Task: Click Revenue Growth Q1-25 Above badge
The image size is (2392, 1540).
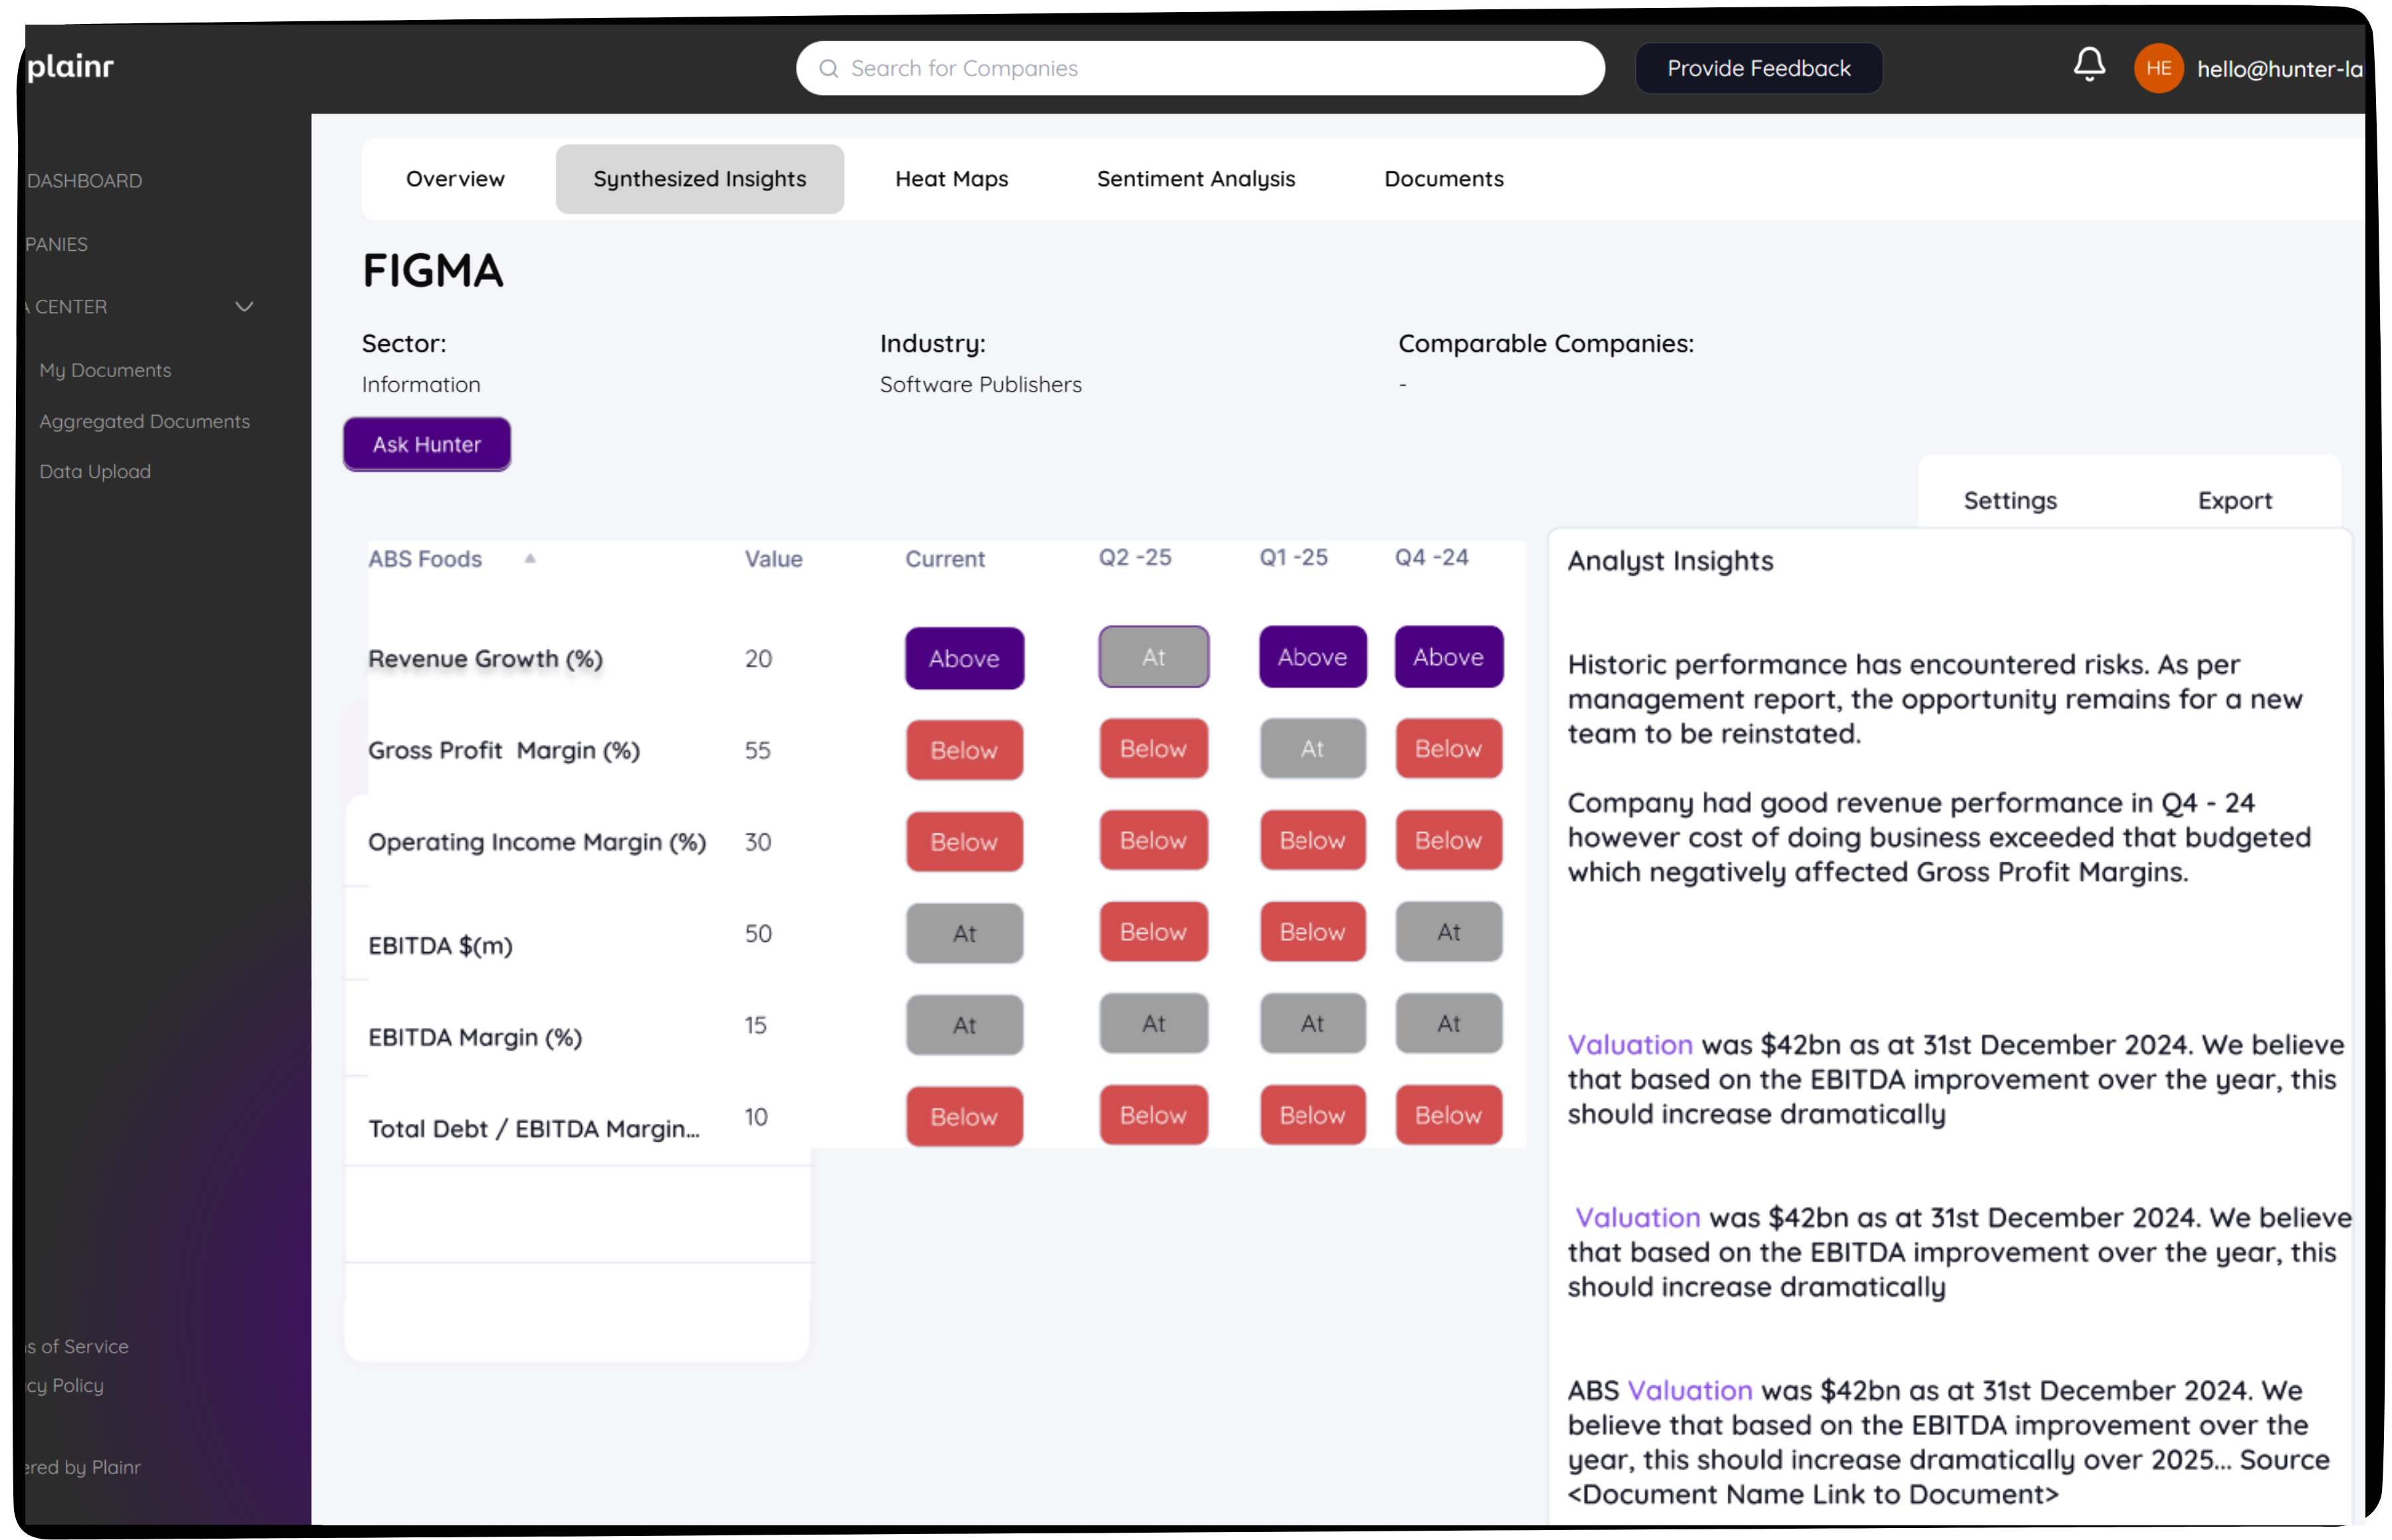Action: click(x=1312, y=657)
